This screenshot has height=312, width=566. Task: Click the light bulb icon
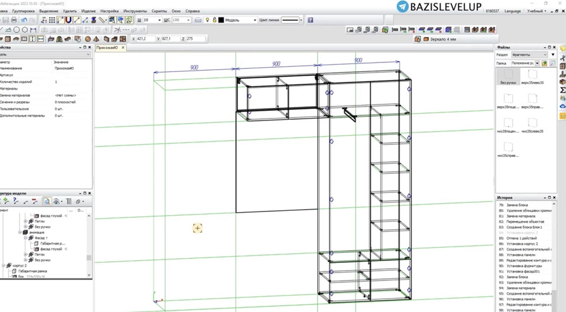coord(207,20)
